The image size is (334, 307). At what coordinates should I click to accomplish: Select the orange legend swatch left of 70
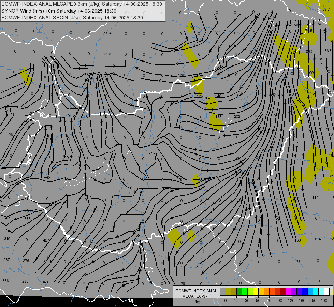pyautogui.click(x=267, y=292)
